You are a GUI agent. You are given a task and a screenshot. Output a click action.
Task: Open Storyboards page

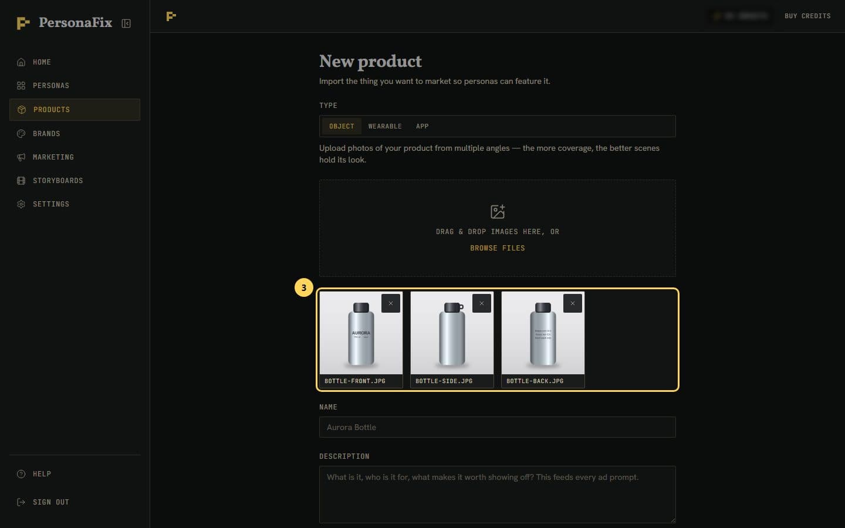(75, 181)
